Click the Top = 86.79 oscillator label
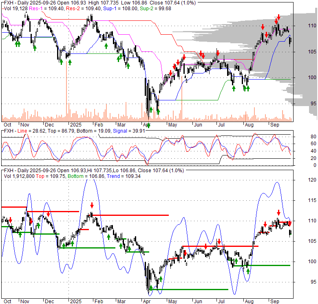This screenshot has width=318, height=304. click(61, 131)
